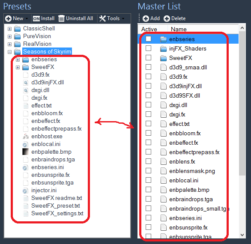Select d3d9.fx row in Master List
Screen dimensions: 251x244
[188, 77]
